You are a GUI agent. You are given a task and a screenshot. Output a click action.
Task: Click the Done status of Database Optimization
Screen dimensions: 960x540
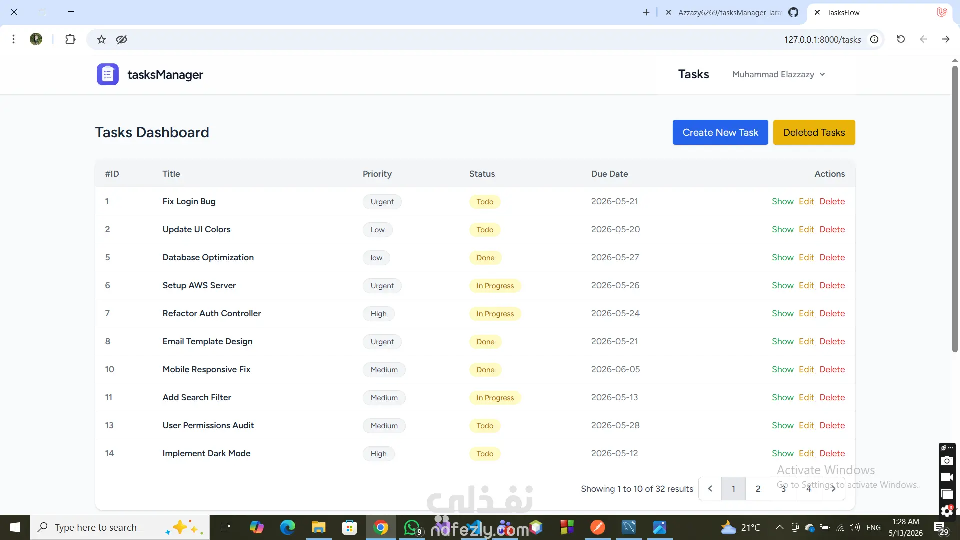pos(485,258)
